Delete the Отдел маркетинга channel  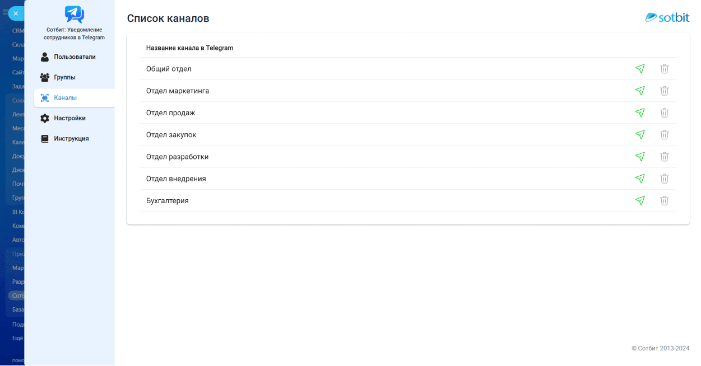(664, 91)
